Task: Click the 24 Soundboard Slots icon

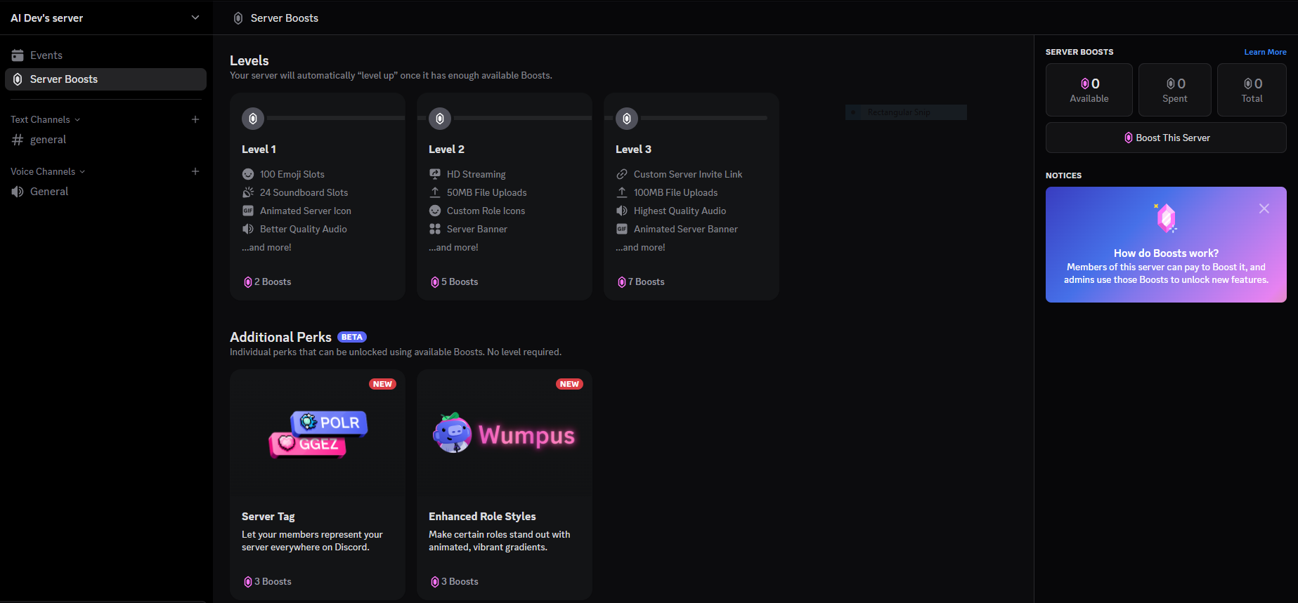Action: [x=248, y=192]
